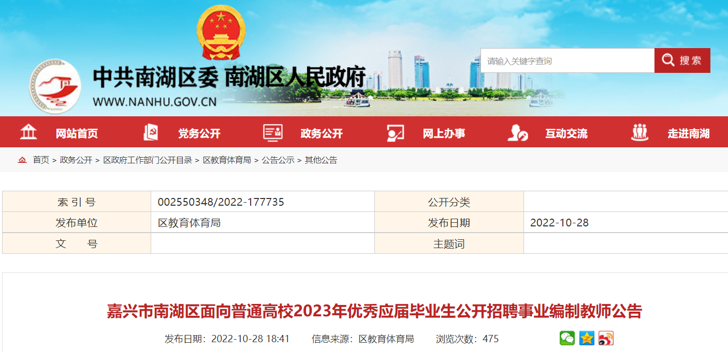Click the 索引号 label cell
Screen dimensions: 728x352
[77, 202]
